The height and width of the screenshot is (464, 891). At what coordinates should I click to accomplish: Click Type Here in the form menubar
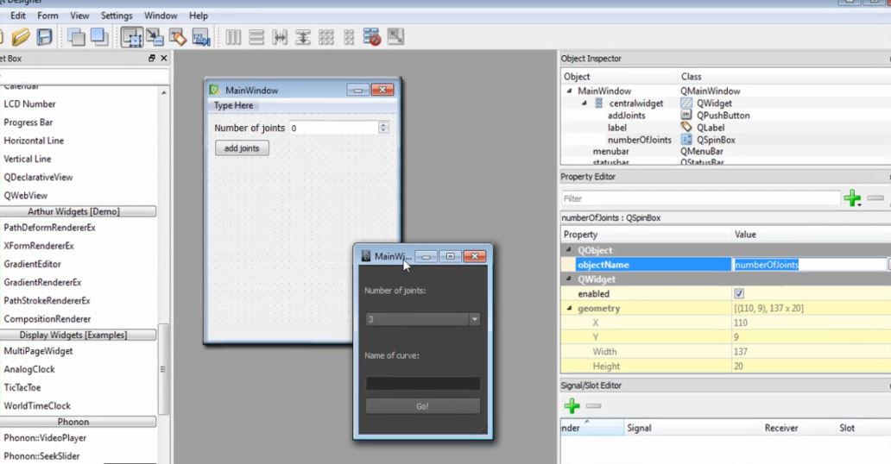click(x=234, y=105)
